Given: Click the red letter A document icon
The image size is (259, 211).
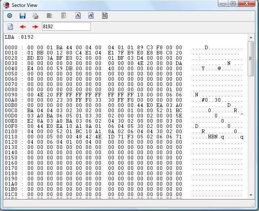Looking at the screenshot, I should point(78,16).
